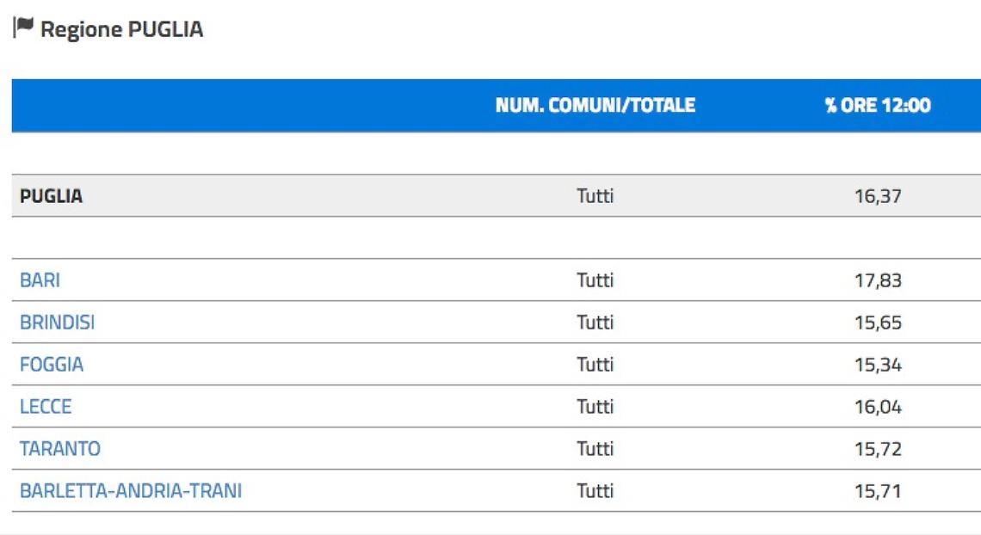Click the 16,04 percentage in Lecce row
The width and height of the screenshot is (981, 535).
(878, 407)
